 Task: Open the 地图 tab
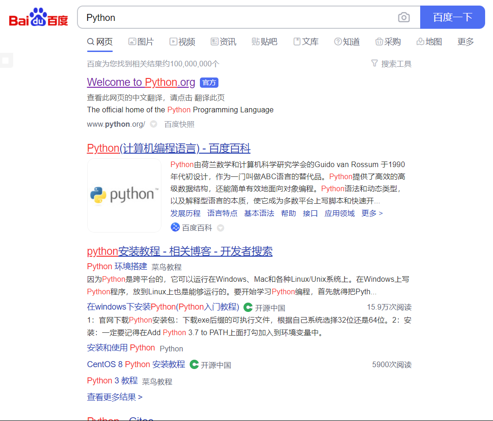point(429,42)
